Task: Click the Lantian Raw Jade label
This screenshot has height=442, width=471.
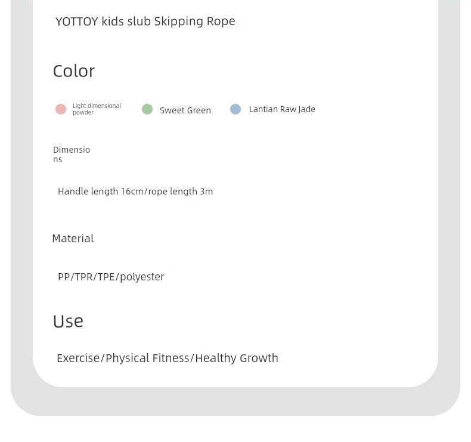Action: pyautogui.click(x=282, y=109)
